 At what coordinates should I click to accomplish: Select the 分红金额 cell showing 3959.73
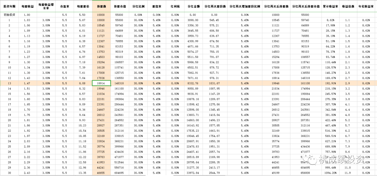(193, 36)
